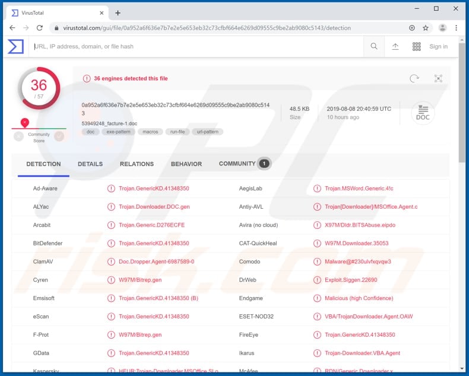This screenshot has height=376, width=469.
Task: Click the lock icon in address bar
Action: (x=56, y=28)
